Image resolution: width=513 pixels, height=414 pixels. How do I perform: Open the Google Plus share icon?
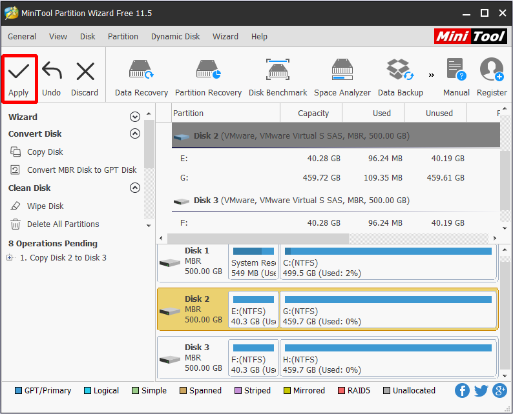click(x=499, y=391)
